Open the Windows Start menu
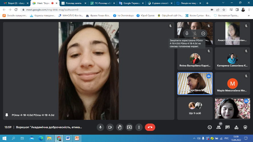 [4, 138]
